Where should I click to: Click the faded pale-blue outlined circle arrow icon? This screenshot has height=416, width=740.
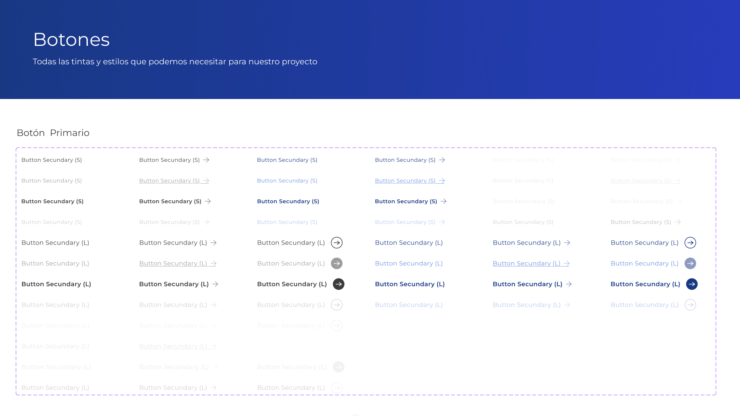(x=690, y=305)
